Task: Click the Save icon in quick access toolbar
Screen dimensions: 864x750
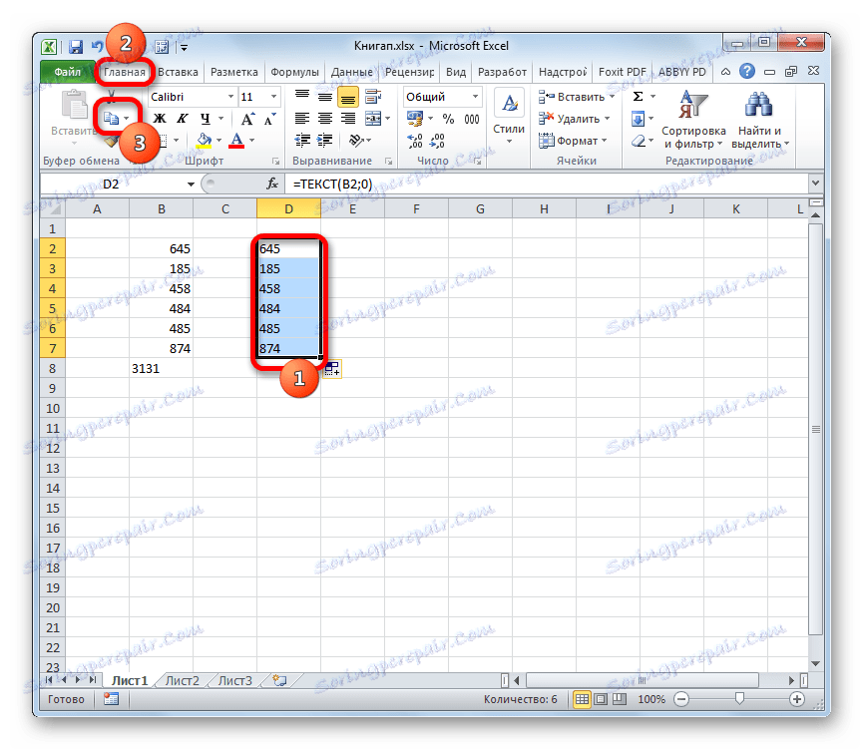Action: point(76,47)
